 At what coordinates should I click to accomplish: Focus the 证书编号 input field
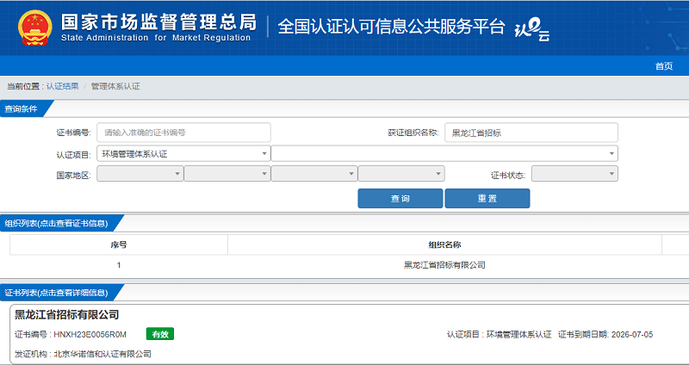point(183,133)
